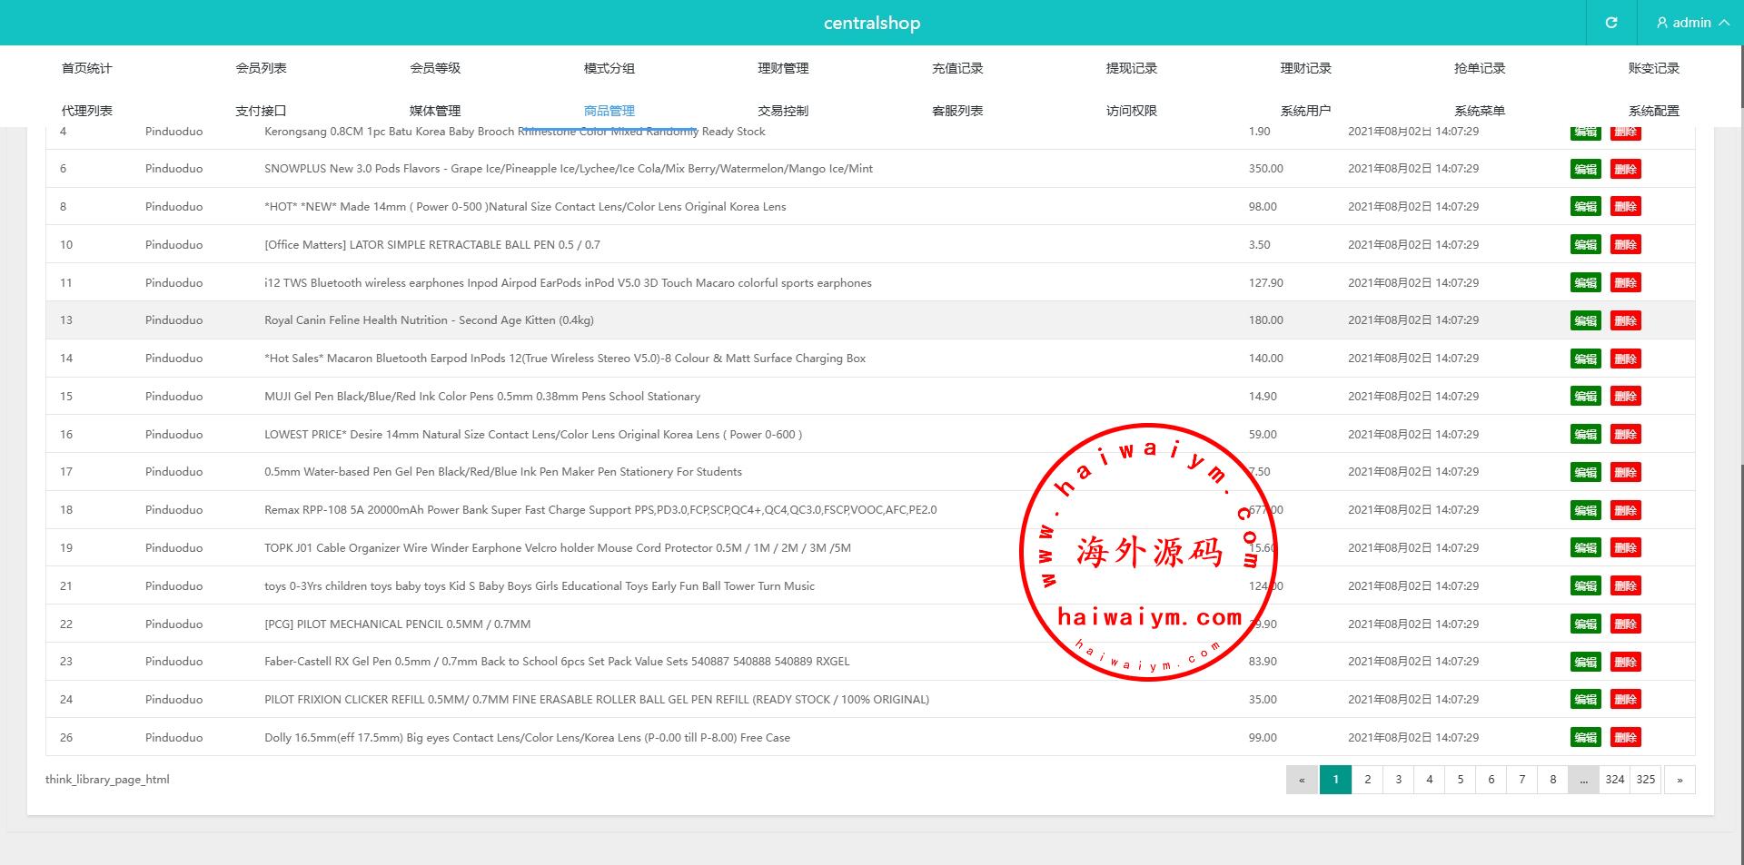Delete the Royal Canin Kitten product
This screenshot has height=865, width=1744.
[1625, 320]
